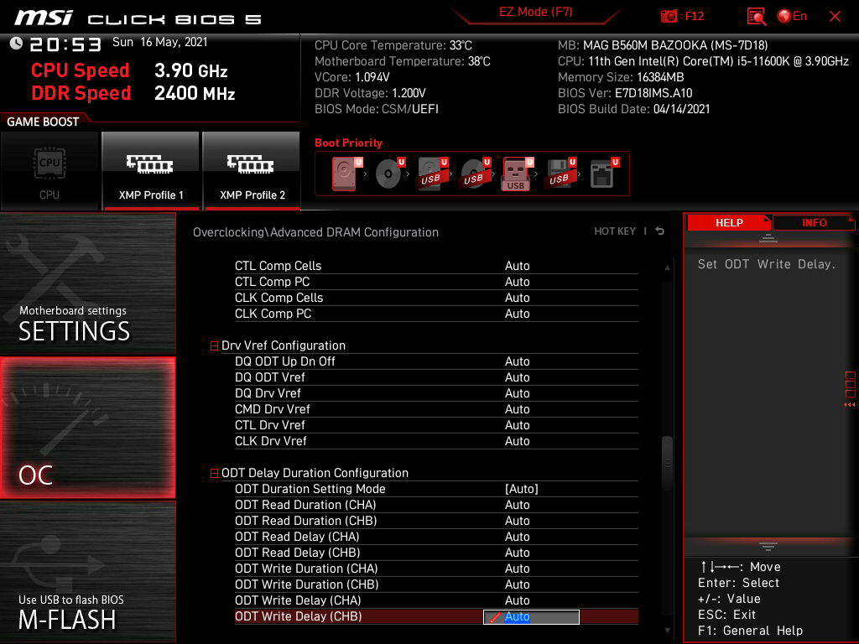This screenshot has height=644, width=859.
Task: Open the HOT KEY list
Action: tap(615, 231)
